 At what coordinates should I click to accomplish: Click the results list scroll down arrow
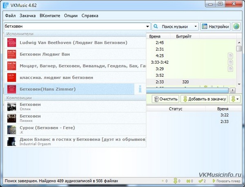click(239, 84)
